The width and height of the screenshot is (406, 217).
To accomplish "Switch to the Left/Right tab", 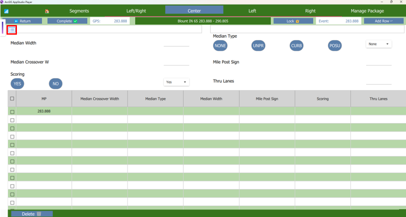I will click(x=136, y=11).
